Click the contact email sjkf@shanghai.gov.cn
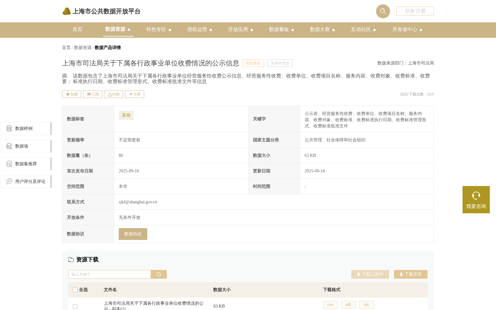The width and height of the screenshot is (496, 310). coord(138,202)
